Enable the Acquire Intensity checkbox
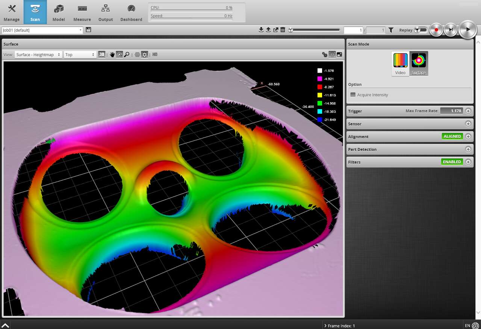 point(353,95)
